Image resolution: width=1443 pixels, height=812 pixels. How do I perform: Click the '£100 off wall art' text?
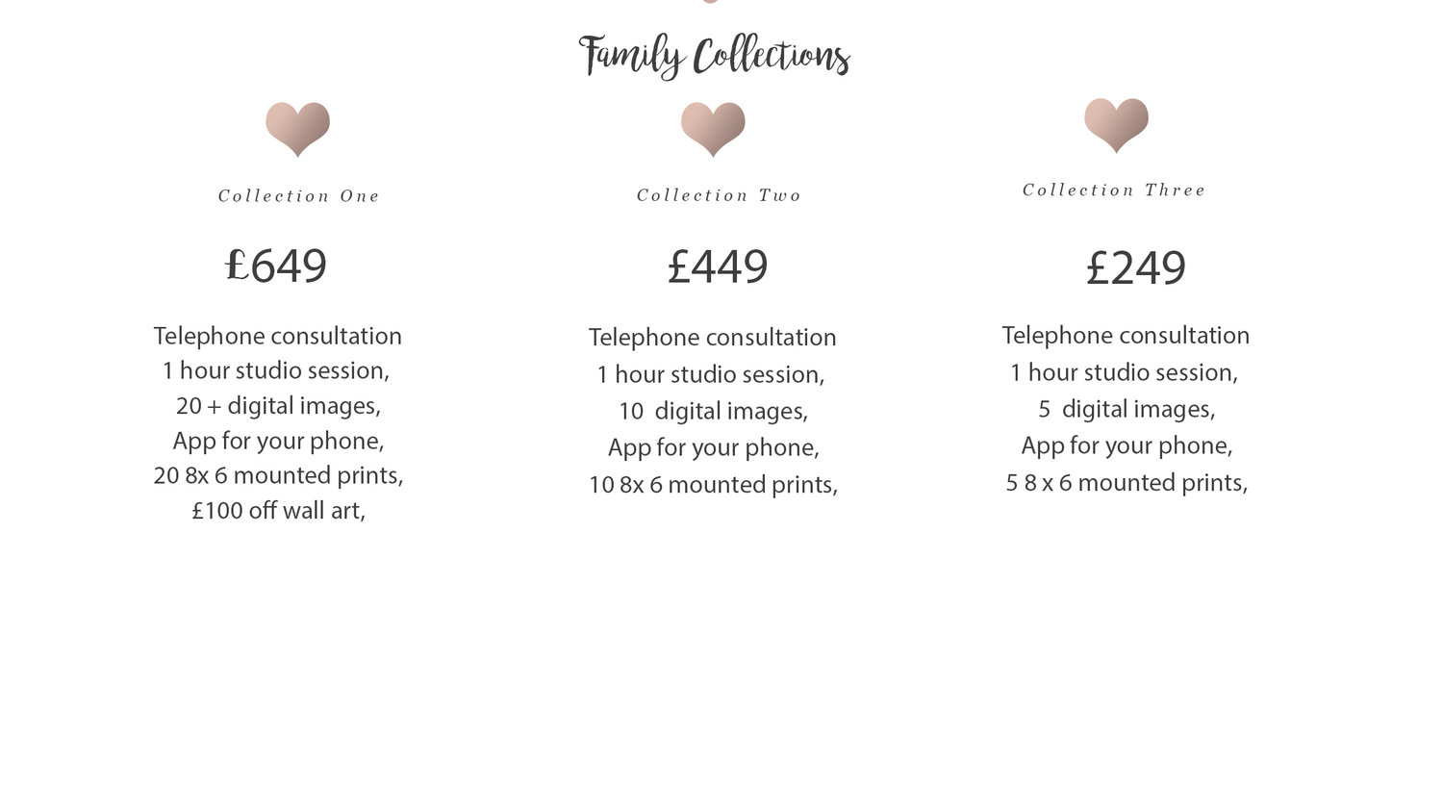[x=278, y=511]
